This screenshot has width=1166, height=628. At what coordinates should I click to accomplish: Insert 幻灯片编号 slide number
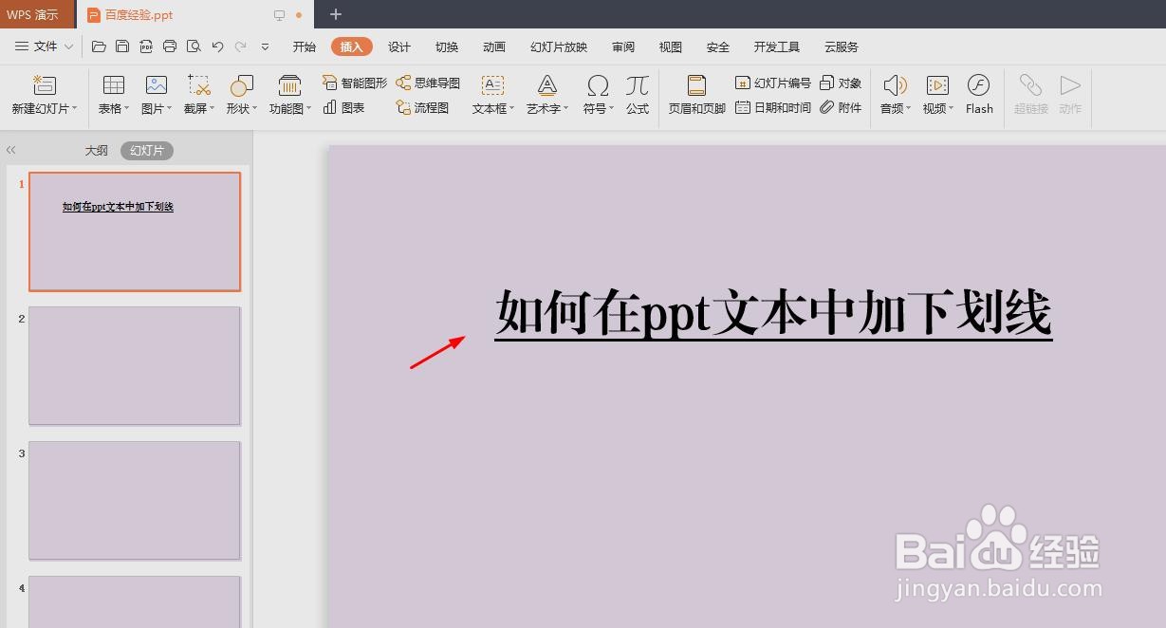[773, 83]
